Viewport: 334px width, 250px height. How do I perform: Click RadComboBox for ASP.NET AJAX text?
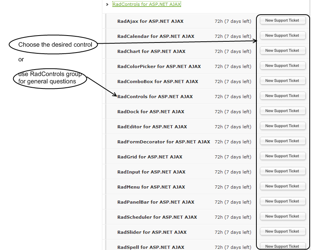point(158,82)
